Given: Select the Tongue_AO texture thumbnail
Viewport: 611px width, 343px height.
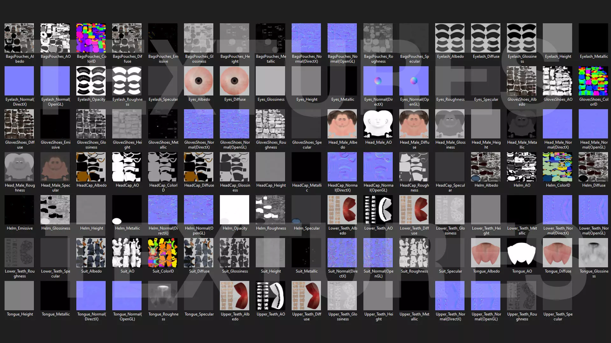Looking at the screenshot, I should 522,253.
